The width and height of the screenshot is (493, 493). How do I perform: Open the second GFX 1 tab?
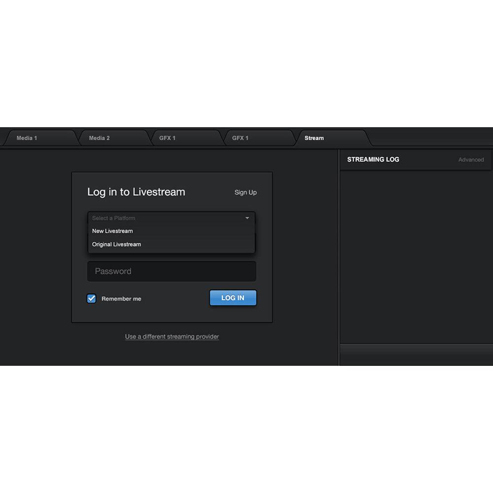pyautogui.click(x=240, y=138)
